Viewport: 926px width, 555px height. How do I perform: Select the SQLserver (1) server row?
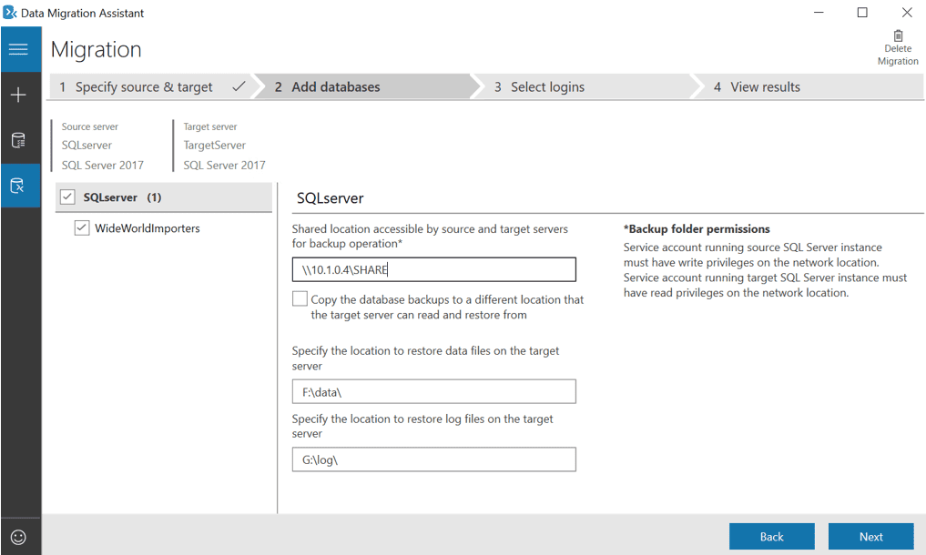(x=164, y=197)
